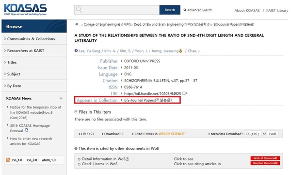
Task: Open document icon after Homepage Renewal notice
Action: tap(27, 130)
